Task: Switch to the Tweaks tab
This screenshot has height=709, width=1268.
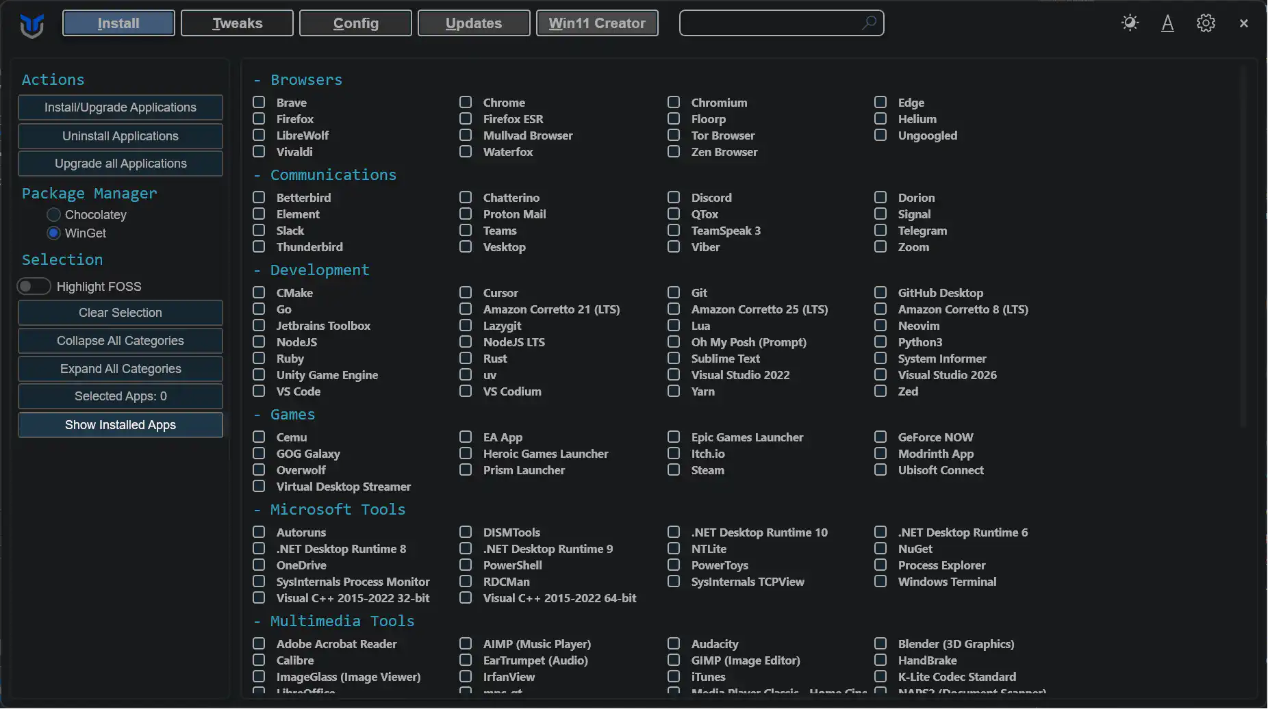Action: (237, 23)
